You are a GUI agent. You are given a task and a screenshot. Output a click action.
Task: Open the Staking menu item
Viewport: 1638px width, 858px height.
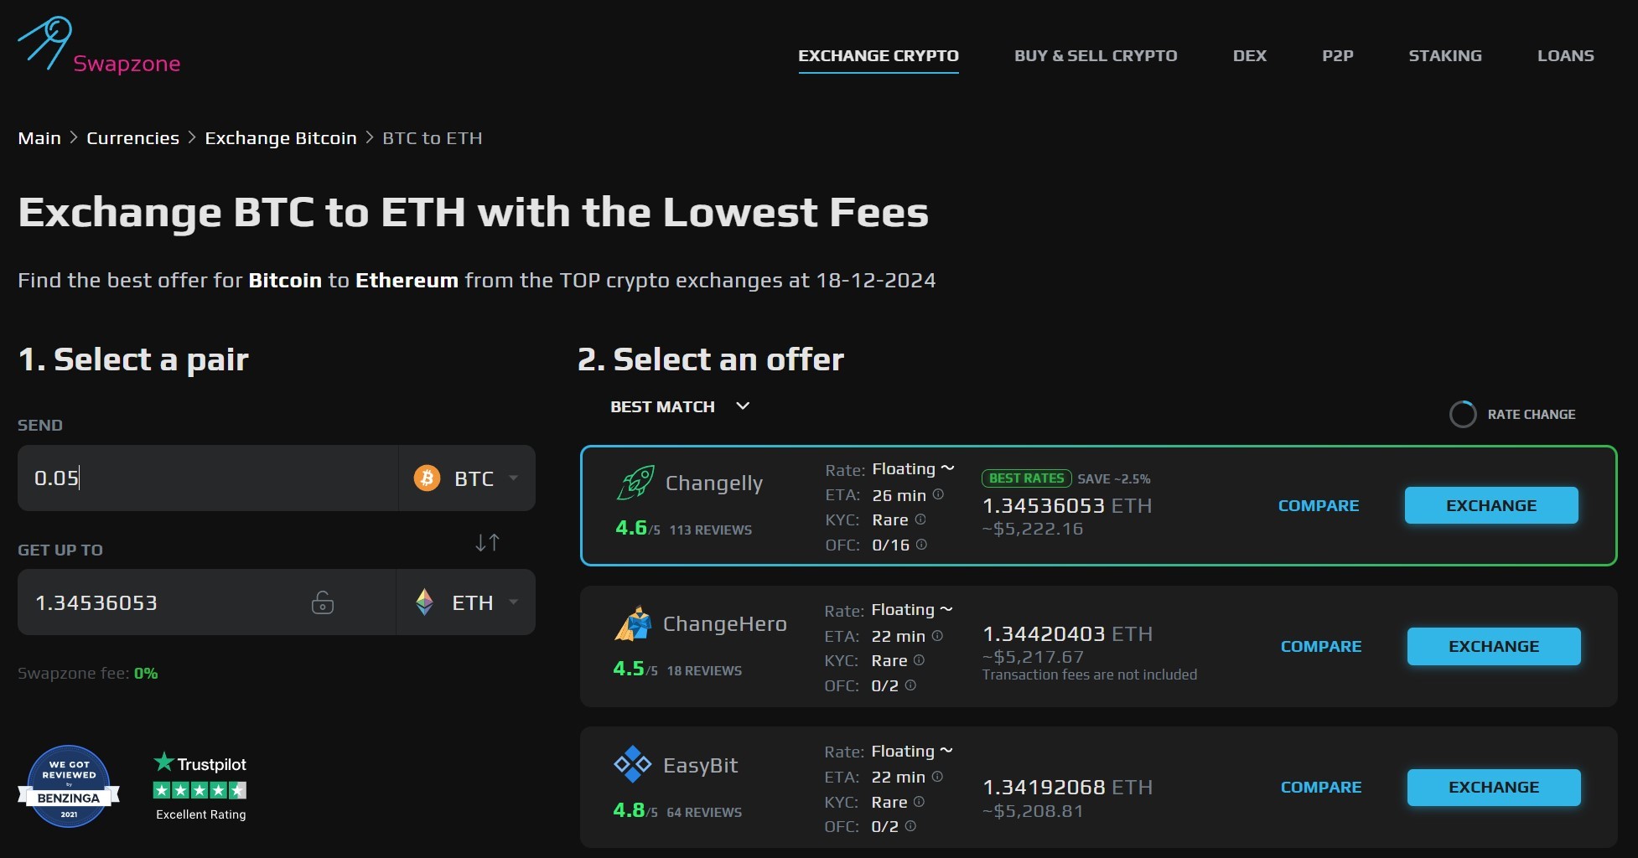coord(1445,56)
